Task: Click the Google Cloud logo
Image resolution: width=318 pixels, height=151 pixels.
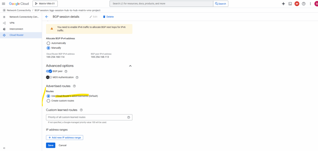Action: pyautogui.click(x=19, y=4)
